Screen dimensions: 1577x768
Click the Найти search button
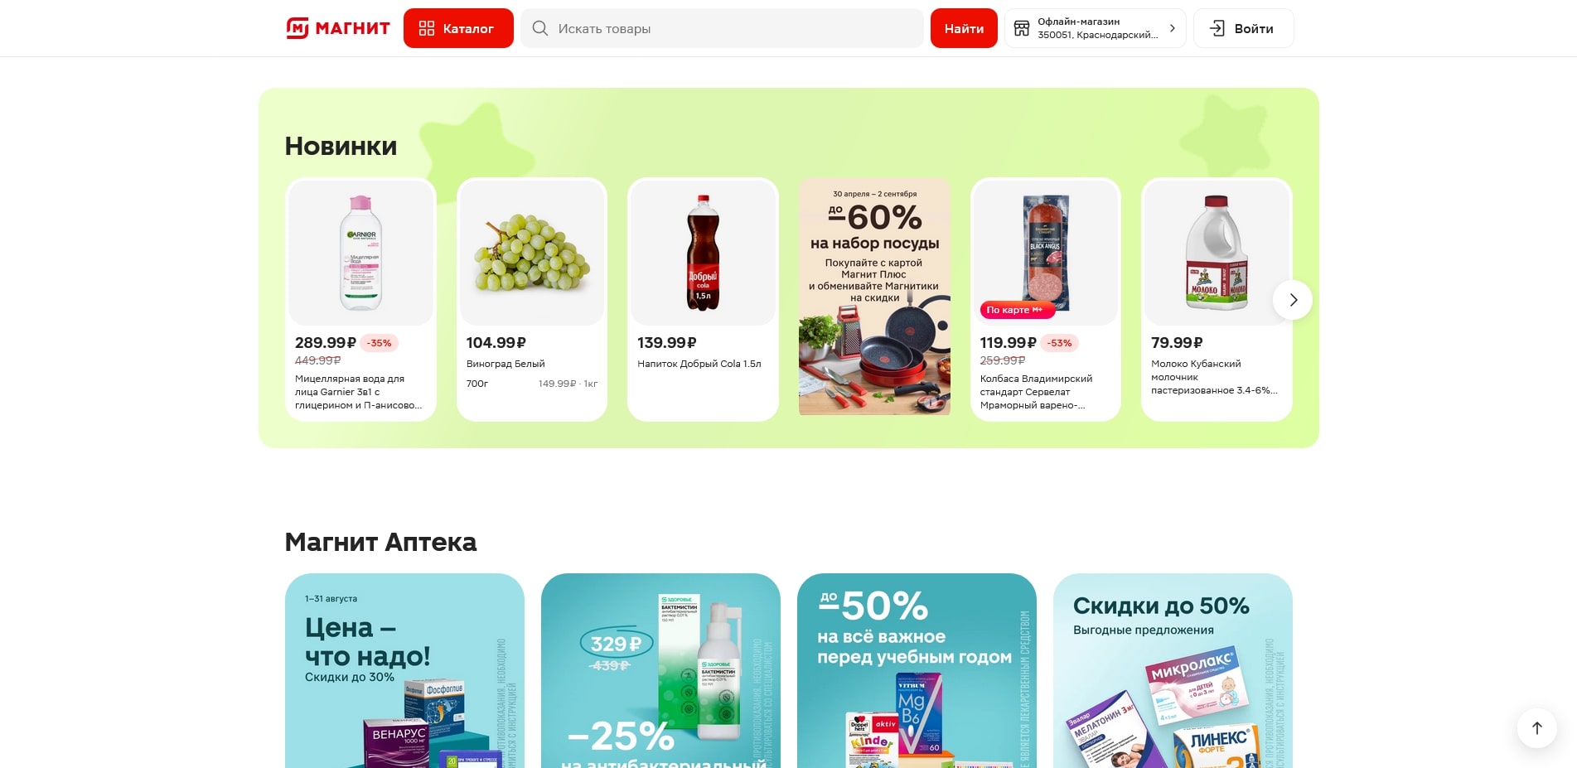[x=964, y=28]
